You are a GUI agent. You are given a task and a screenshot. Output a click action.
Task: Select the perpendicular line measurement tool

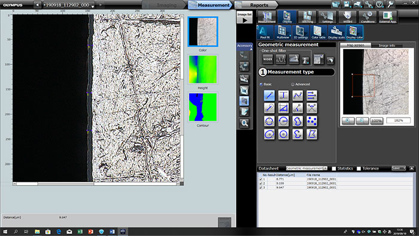pyautogui.click(x=283, y=95)
